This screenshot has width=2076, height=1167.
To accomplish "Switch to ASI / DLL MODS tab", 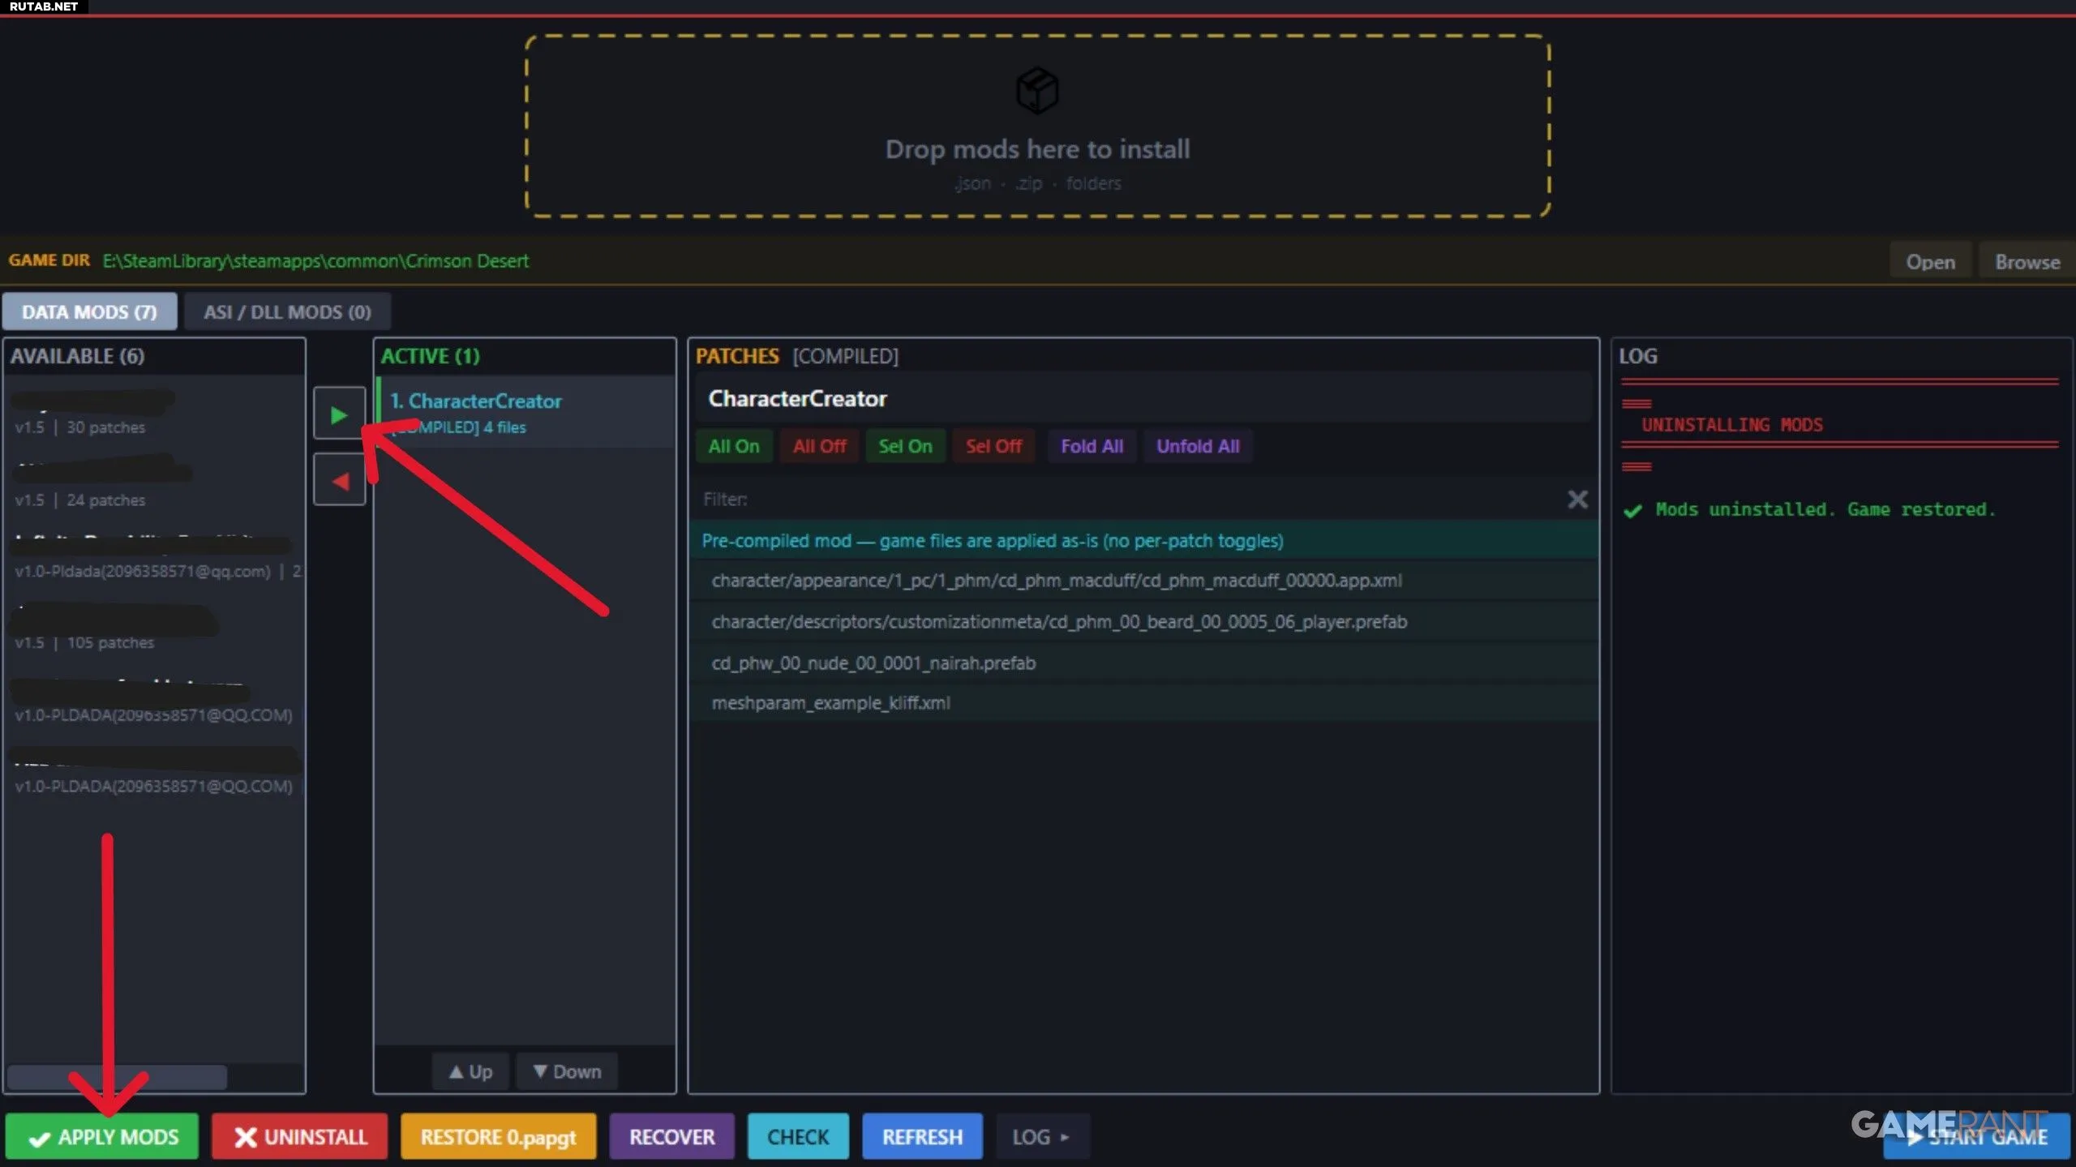I will click(x=287, y=312).
